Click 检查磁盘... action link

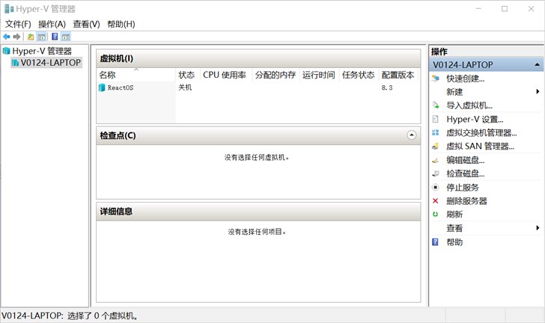466,173
